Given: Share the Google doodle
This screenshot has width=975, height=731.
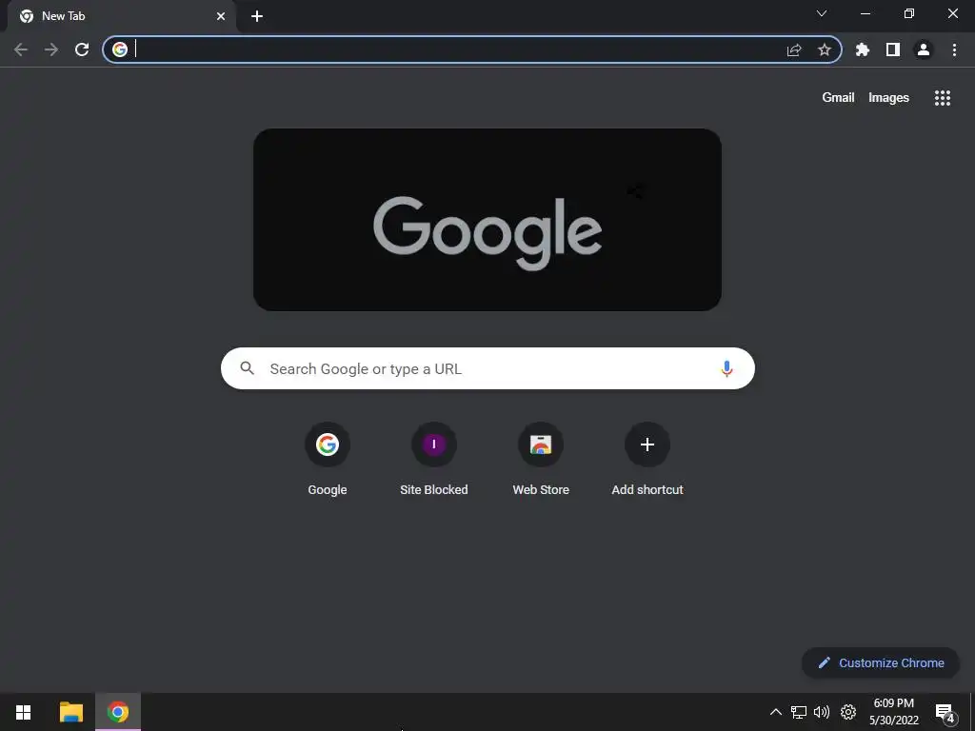Looking at the screenshot, I should pos(635,191).
